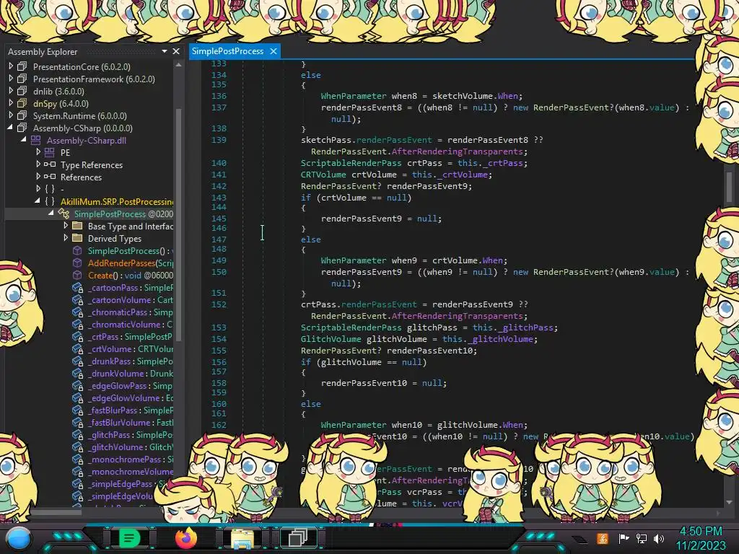Expand the References node
The height and width of the screenshot is (554, 739).
click(x=38, y=177)
